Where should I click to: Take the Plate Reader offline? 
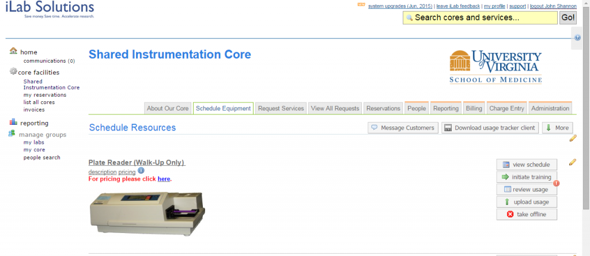527,214
